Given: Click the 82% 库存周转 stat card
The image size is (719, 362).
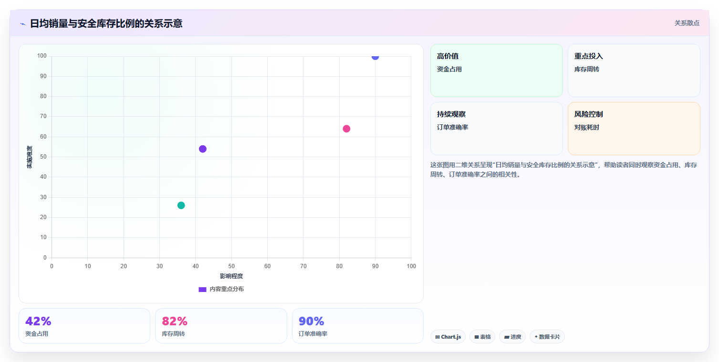Looking at the screenshot, I should (221, 326).
